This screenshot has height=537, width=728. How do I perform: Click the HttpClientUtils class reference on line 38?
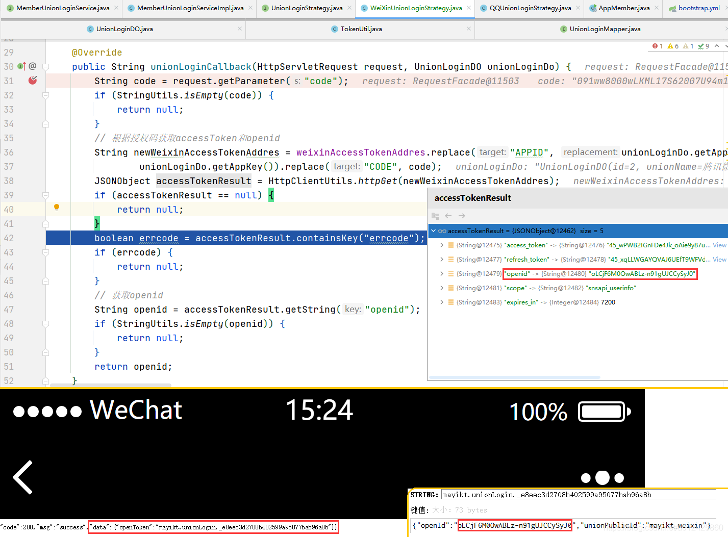311,181
